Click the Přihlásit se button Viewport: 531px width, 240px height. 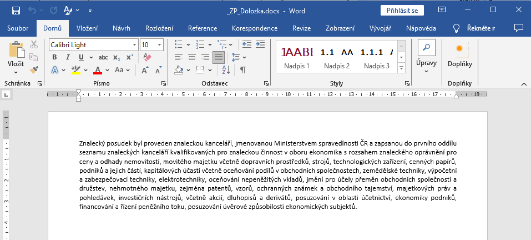pyautogui.click(x=402, y=11)
